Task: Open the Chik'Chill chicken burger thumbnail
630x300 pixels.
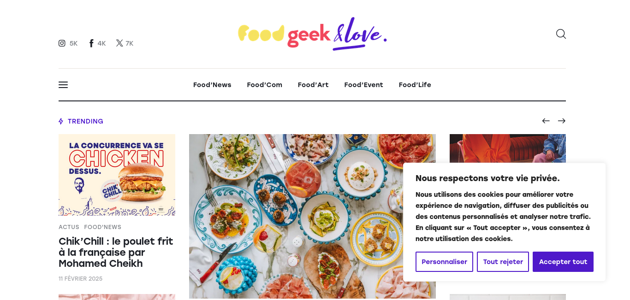Action: tap(117, 175)
